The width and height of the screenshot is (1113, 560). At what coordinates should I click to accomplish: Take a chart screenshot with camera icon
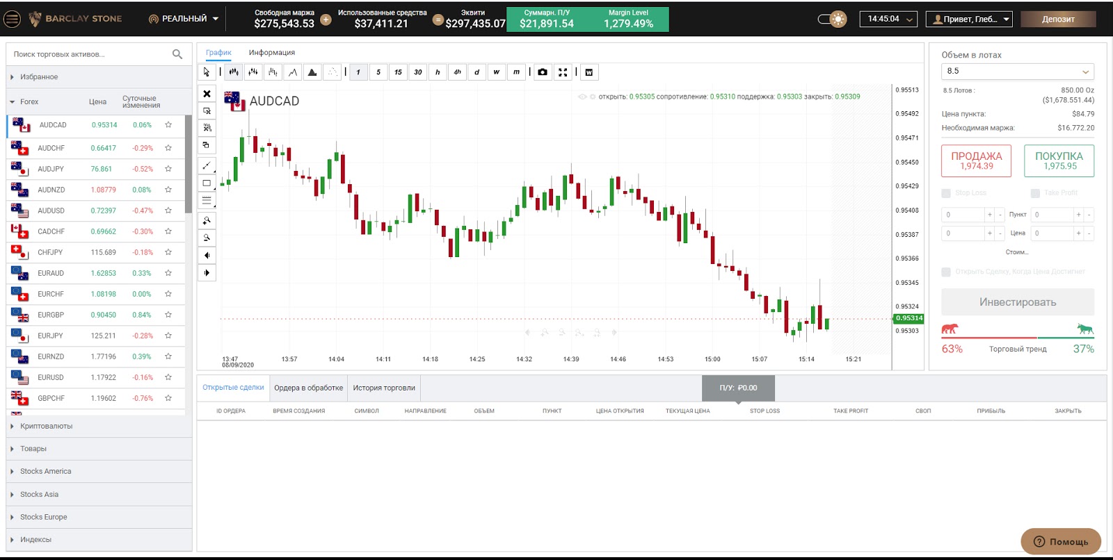pos(543,72)
